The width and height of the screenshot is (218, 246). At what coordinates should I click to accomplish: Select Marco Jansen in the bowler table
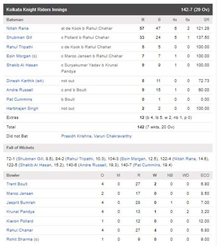(20, 193)
